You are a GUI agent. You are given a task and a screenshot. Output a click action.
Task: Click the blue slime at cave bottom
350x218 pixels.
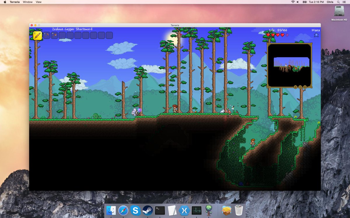coord(241,184)
